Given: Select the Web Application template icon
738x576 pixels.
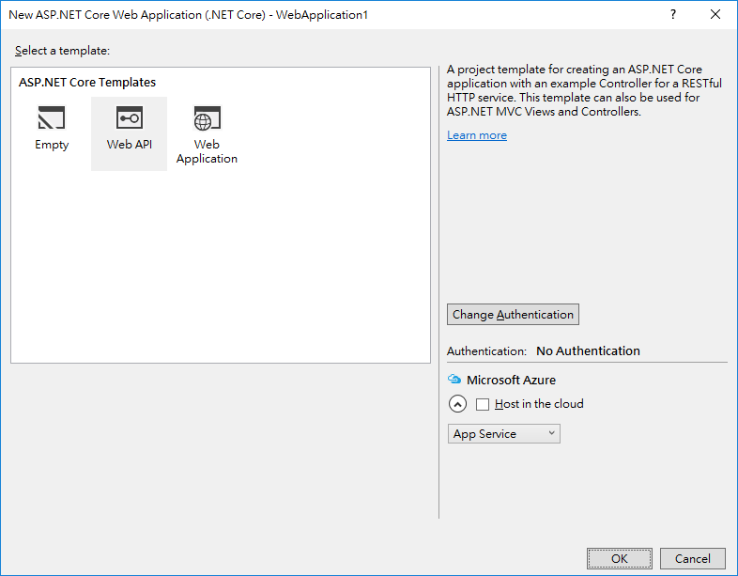Looking at the screenshot, I should pos(208,117).
